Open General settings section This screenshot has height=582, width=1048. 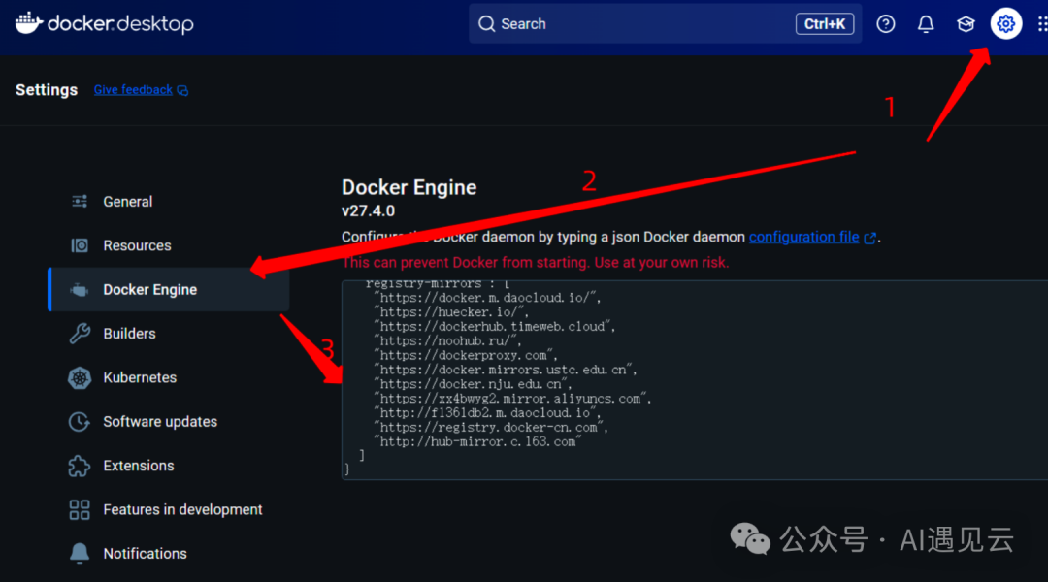tap(169, 201)
